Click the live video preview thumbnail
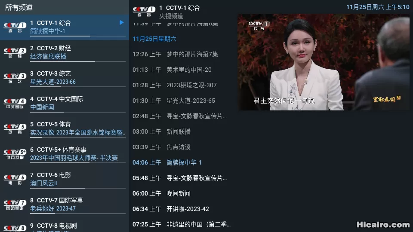The image size is (413, 232). [x=324, y=62]
